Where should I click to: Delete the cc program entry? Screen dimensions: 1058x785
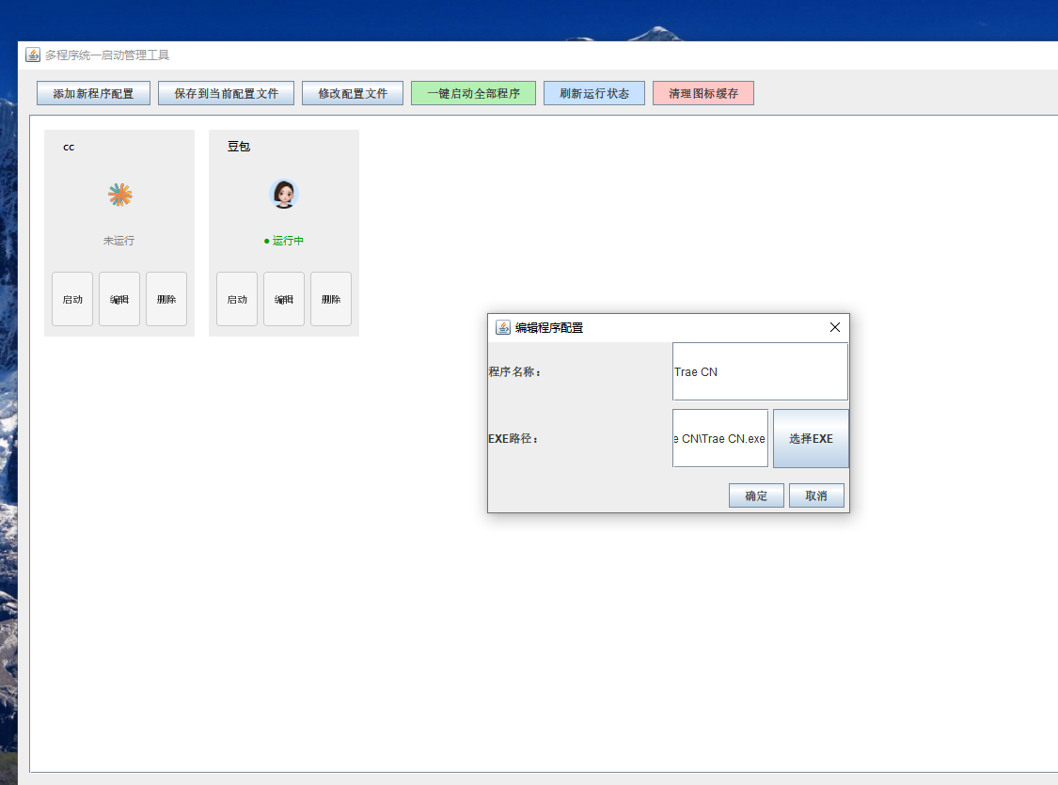point(166,299)
